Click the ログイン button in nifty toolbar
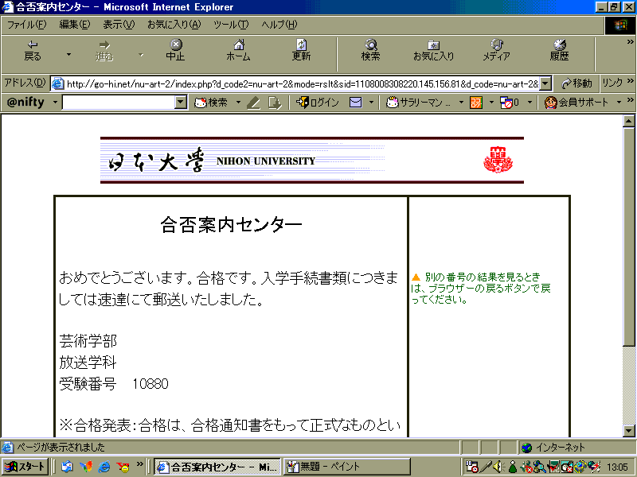The width and height of the screenshot is (637, 477). (x=318, y=103)
